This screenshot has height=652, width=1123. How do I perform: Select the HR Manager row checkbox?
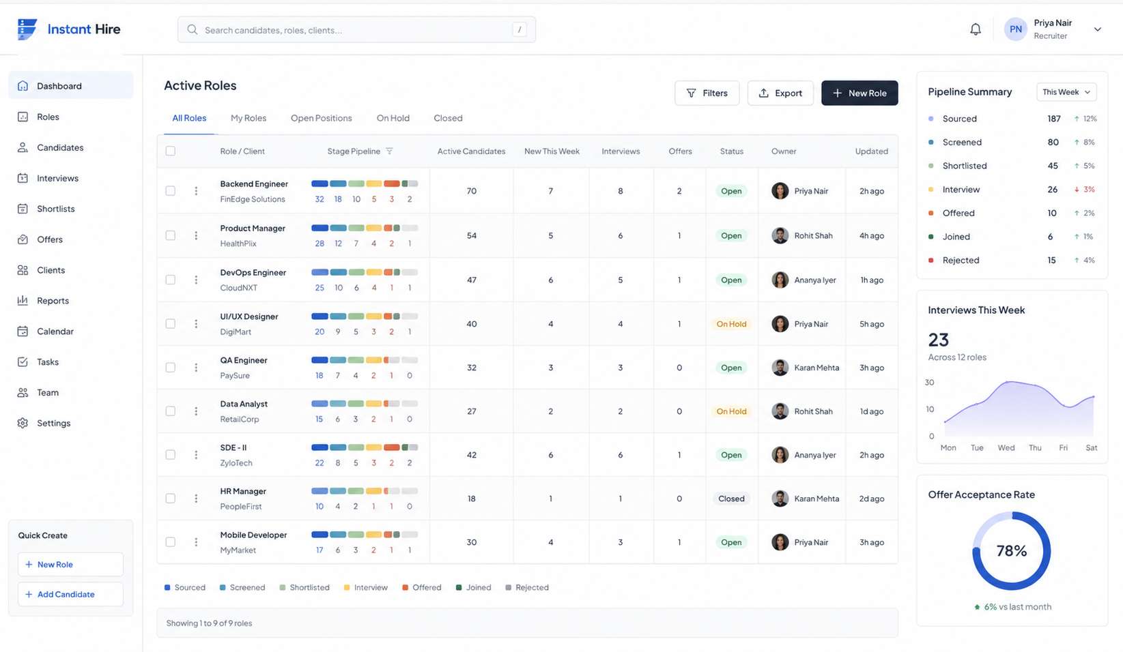(171, 499)
